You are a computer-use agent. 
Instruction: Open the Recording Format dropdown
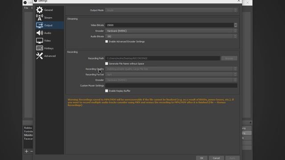click(x=171, y=75)
